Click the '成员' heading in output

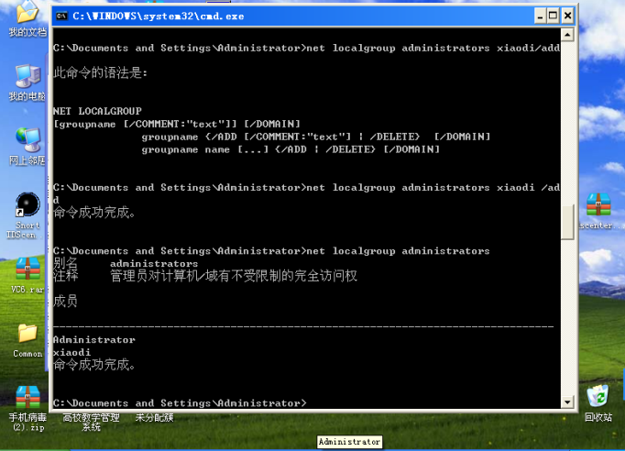[x=65, y=301]
